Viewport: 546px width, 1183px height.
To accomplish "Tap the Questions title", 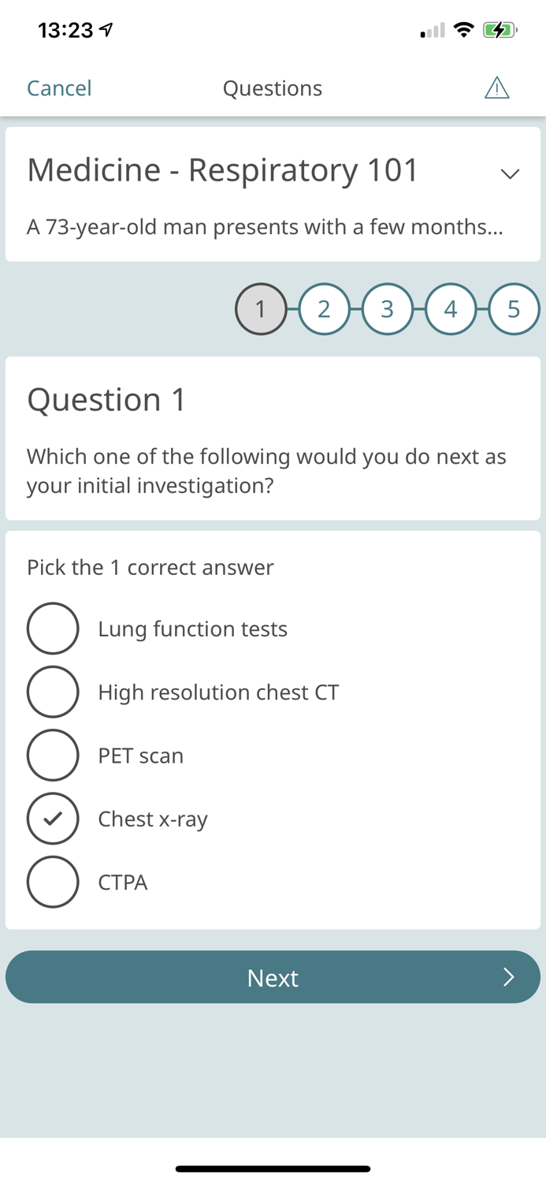I will point(273,88).
